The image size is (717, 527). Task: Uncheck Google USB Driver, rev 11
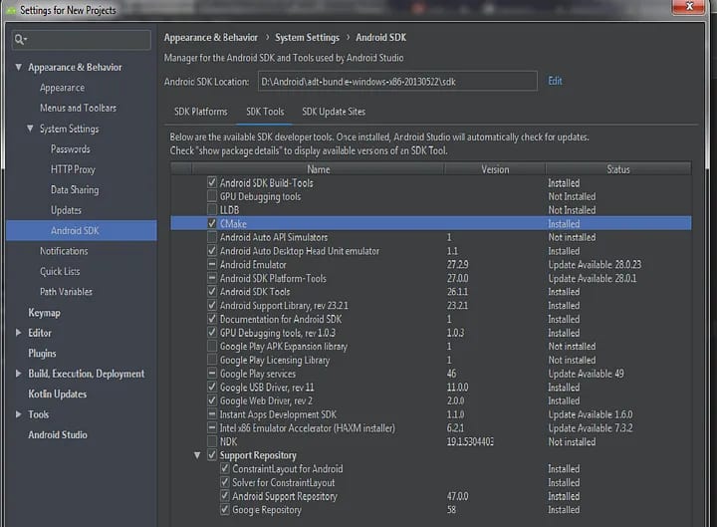(212, 387)
